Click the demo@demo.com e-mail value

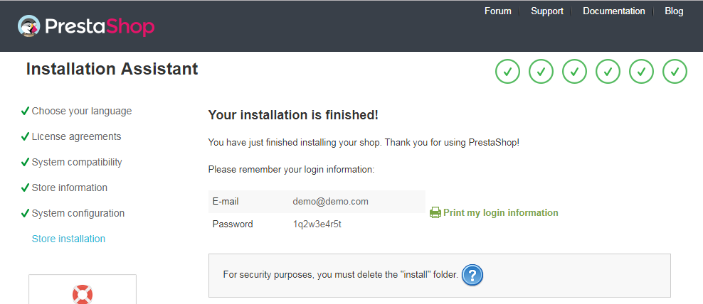pyautogui.click(x=330, y=202)
